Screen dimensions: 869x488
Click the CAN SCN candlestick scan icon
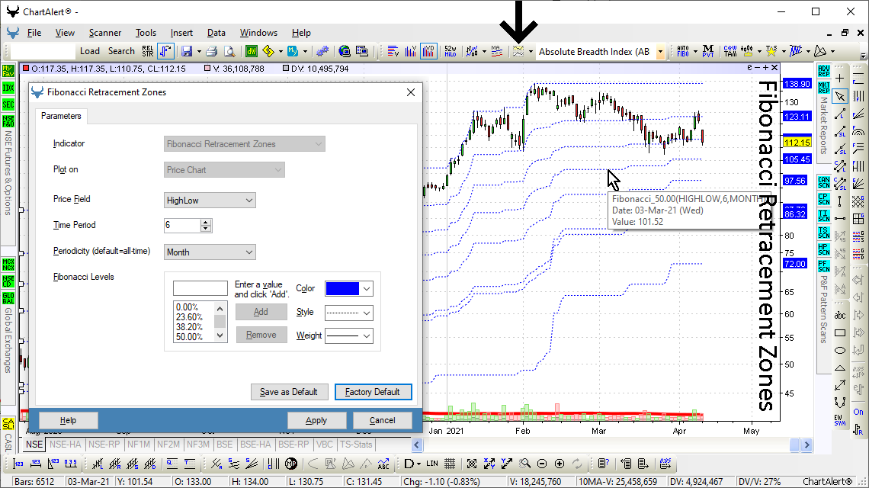coord(824,182)
